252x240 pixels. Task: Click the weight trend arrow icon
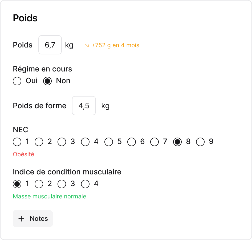click(87, 46)
